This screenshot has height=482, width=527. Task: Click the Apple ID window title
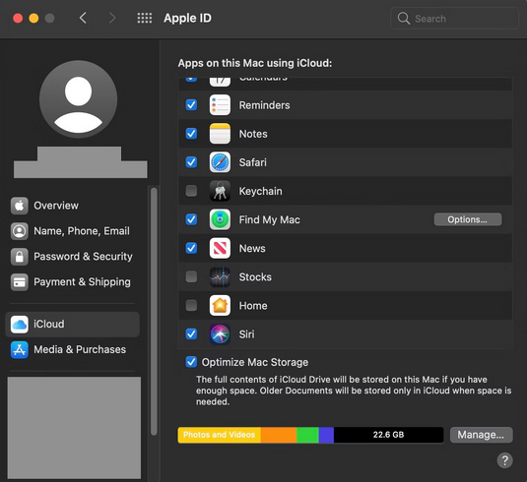pyautogui.click(x=187, y=18)
